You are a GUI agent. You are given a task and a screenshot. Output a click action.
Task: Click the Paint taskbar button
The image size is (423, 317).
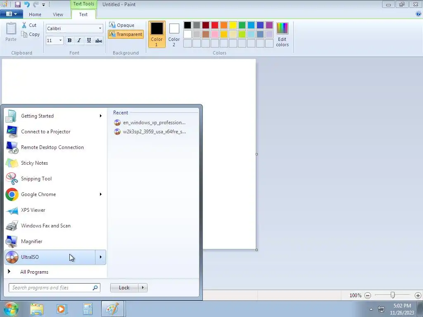pyautogui.click(x=112, y=309)
